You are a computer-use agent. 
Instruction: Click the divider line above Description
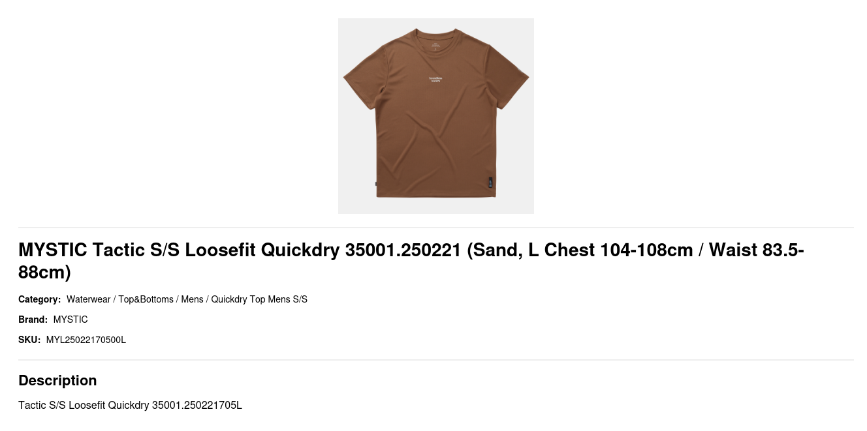[436, 360]
